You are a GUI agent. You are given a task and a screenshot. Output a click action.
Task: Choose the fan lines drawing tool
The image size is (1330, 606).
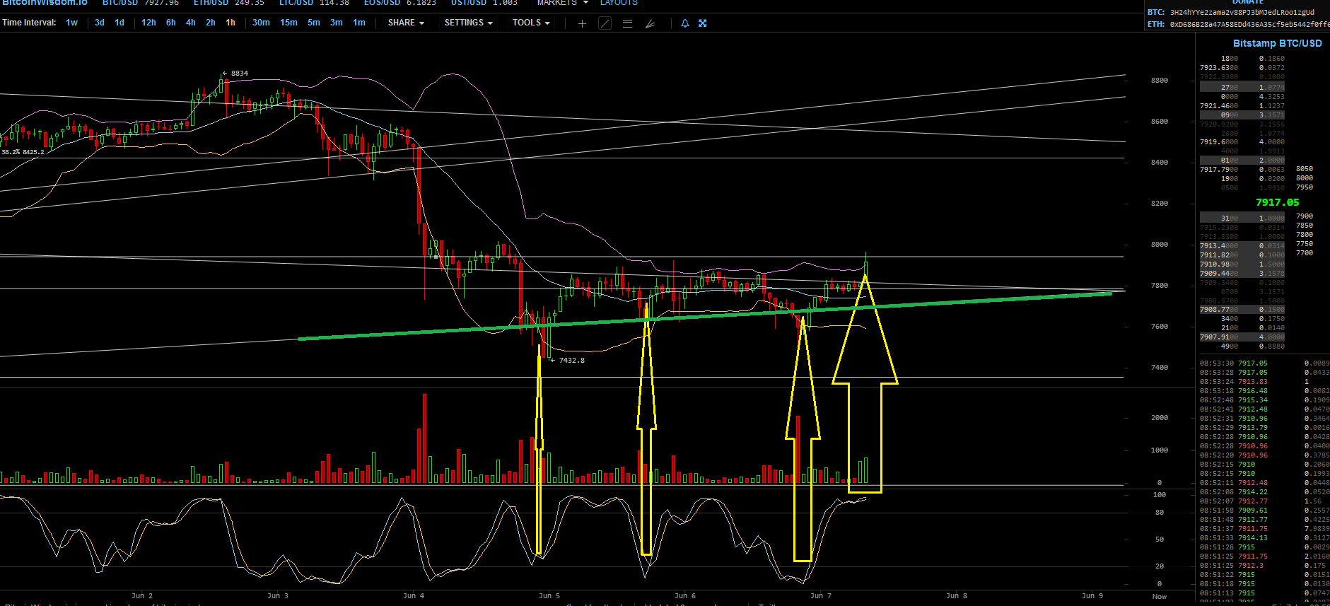[650, 23]
